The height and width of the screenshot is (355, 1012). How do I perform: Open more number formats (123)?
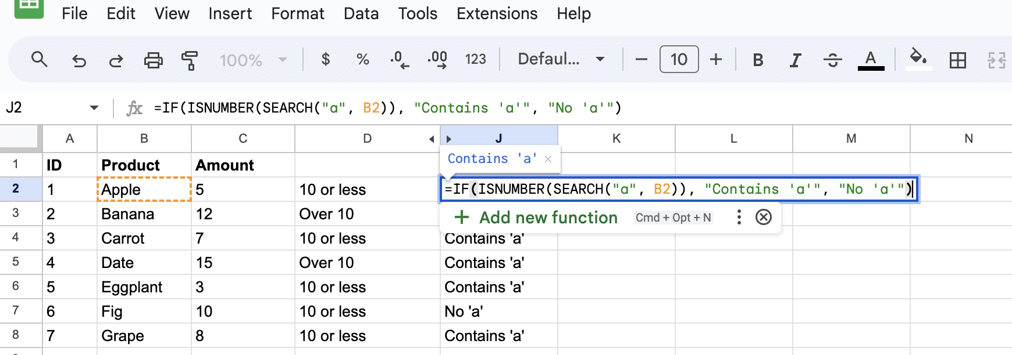(x=475, y=59)
